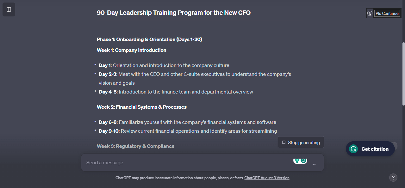Click the Get citation Grammarly button
Screen dimensions: 405x188
tap(370, 149)
